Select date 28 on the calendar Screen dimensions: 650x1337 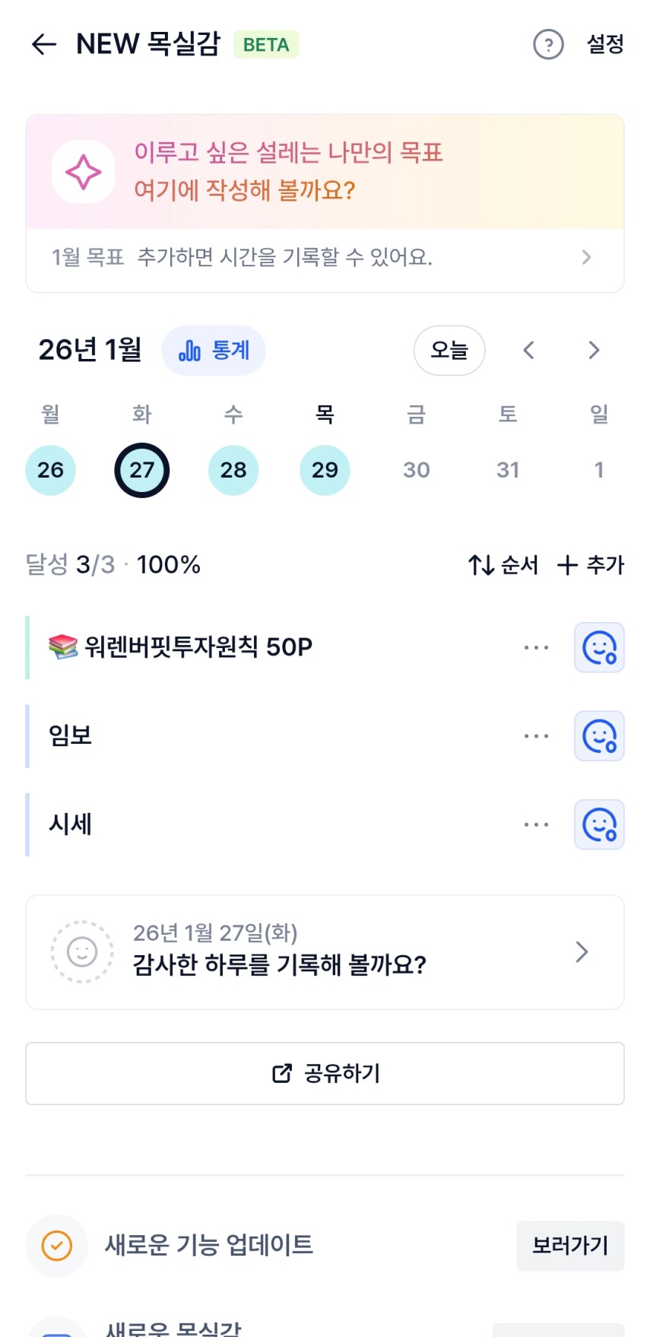(x=233, y=470)
